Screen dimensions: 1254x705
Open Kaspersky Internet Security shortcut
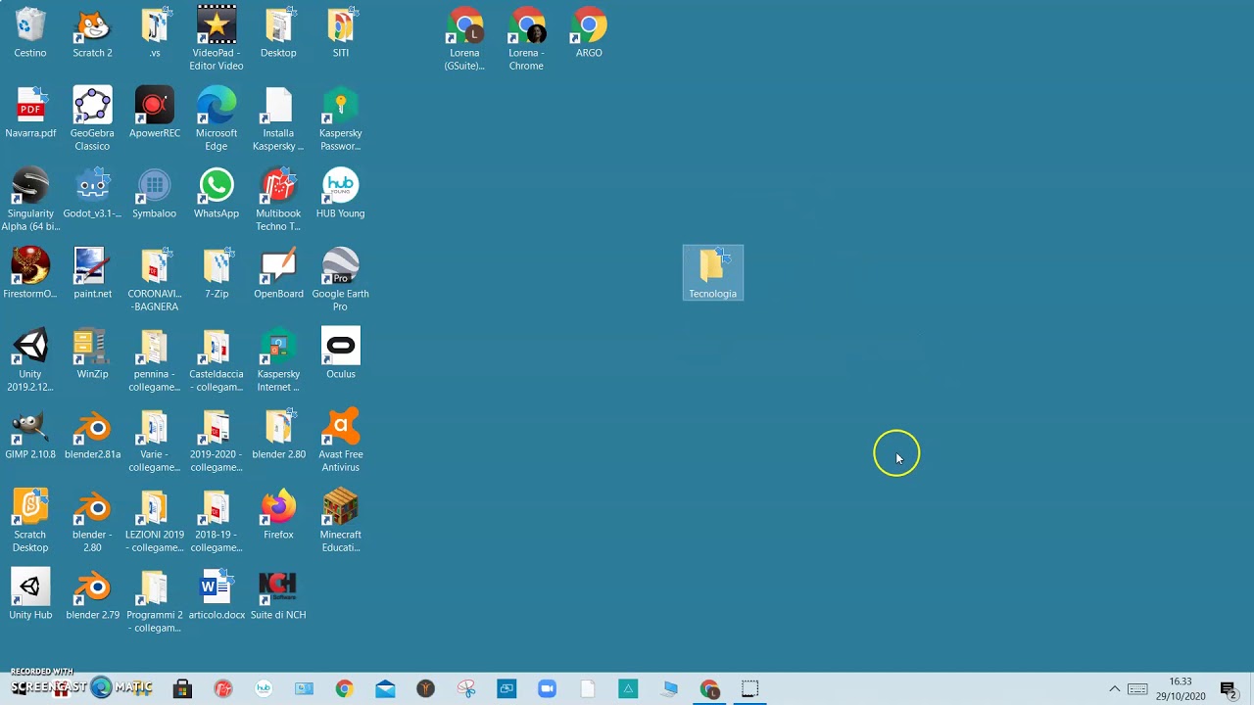[x=278, y=360]
